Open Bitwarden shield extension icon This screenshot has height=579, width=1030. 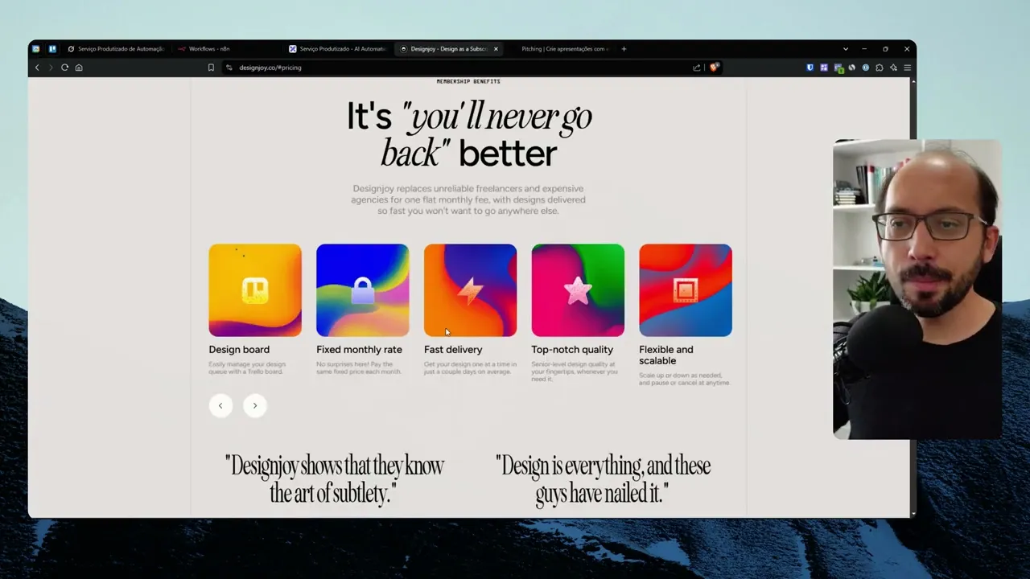point(810,68)
